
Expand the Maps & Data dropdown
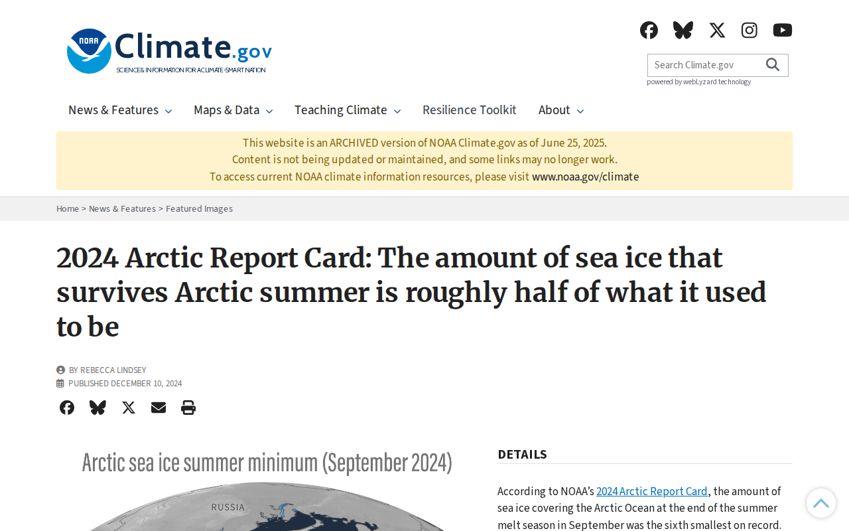click(233, 110)
